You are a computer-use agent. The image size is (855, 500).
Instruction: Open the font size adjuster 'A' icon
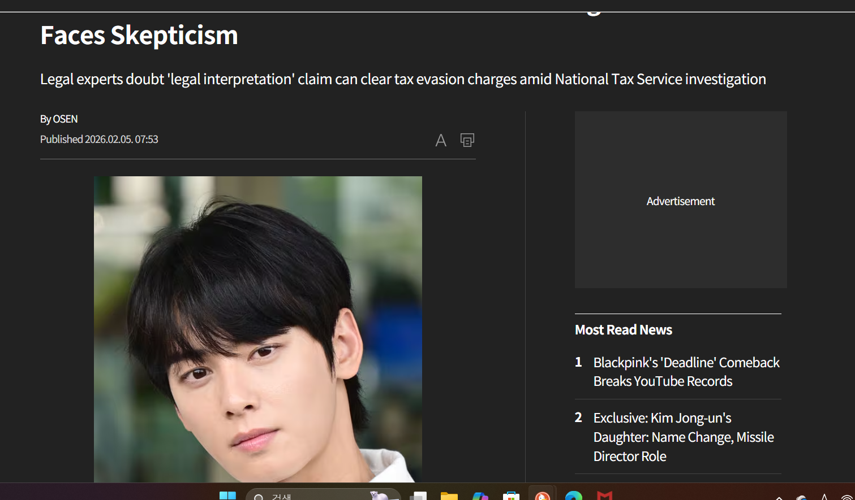(x=441, y=140)
